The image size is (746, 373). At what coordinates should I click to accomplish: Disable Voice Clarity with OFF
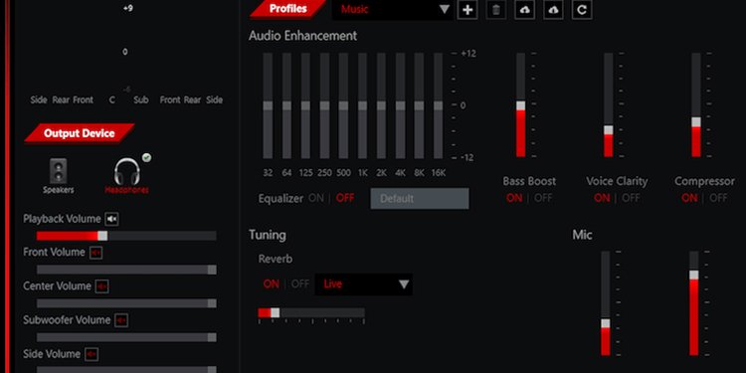pyautogui.click(x=631, y=198)
